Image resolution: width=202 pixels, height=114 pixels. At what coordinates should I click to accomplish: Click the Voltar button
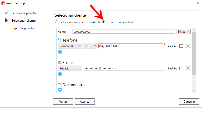(63, 101)
